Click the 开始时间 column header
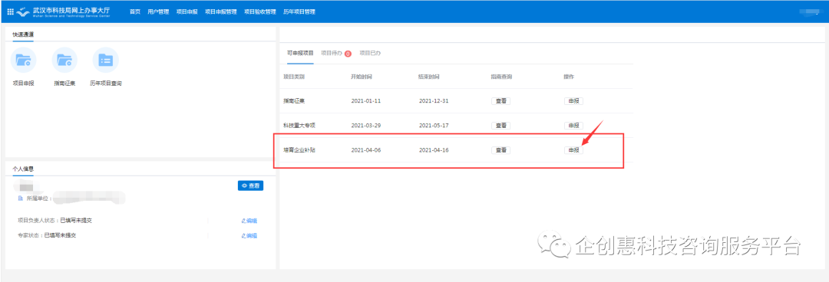 (362, 77)
